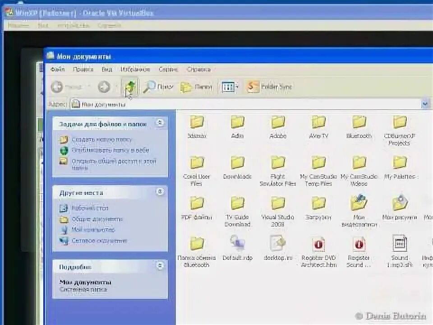This screenshot has width=433, height=325.
Task: Open Explorer's Вид menu
Action: tap(107, 69)
